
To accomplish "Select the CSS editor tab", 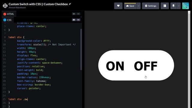I will 7,20.
